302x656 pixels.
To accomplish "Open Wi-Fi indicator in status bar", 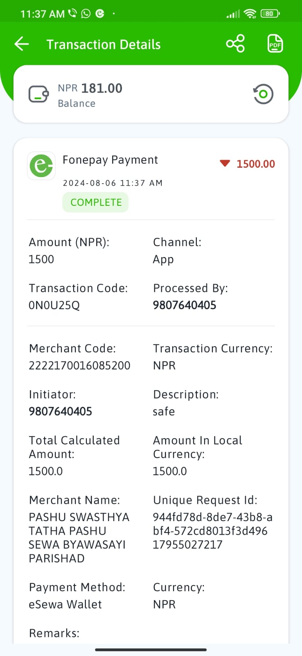I will pyautogui.click(x=250, y=14).
